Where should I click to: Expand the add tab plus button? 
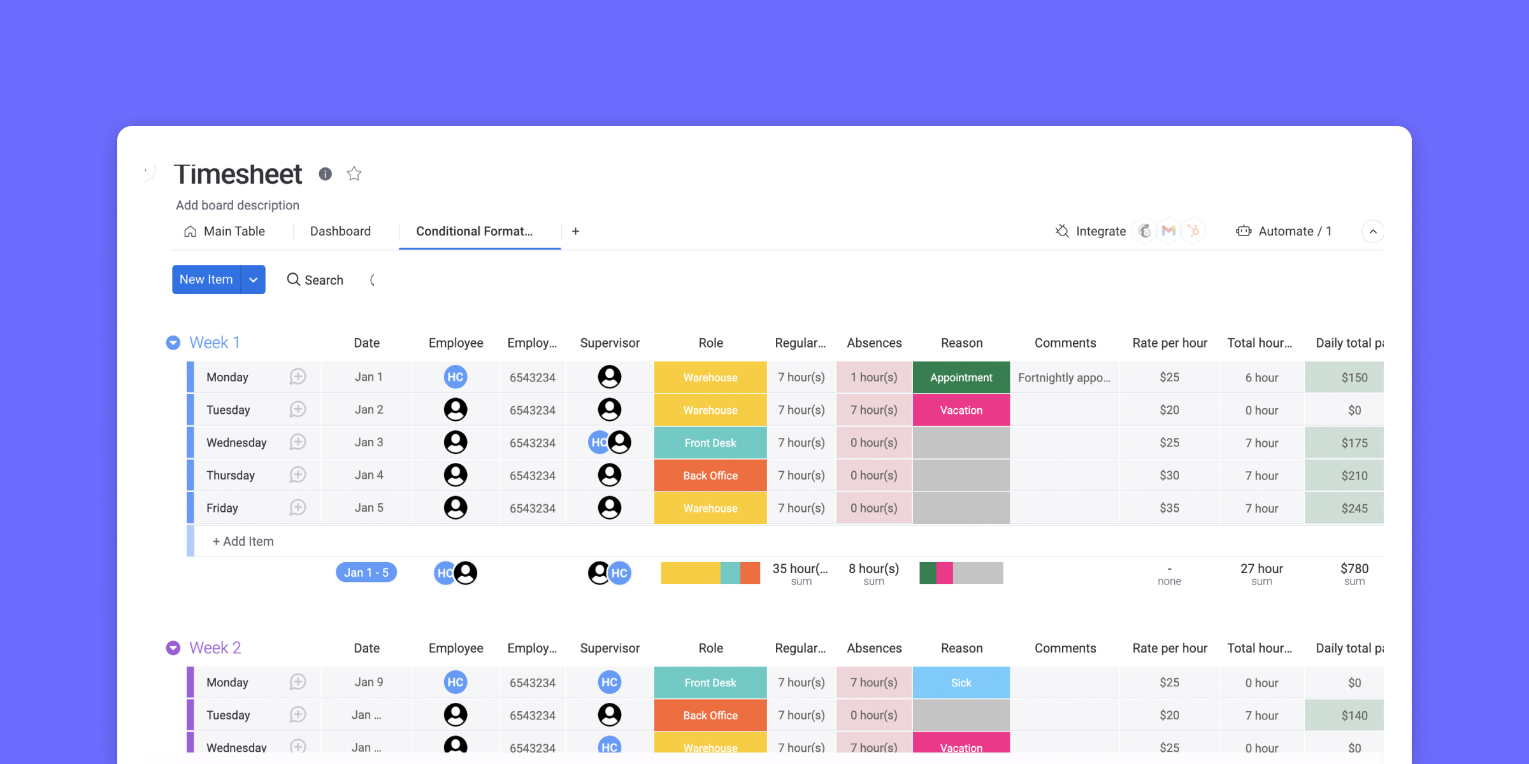point(575,231)
